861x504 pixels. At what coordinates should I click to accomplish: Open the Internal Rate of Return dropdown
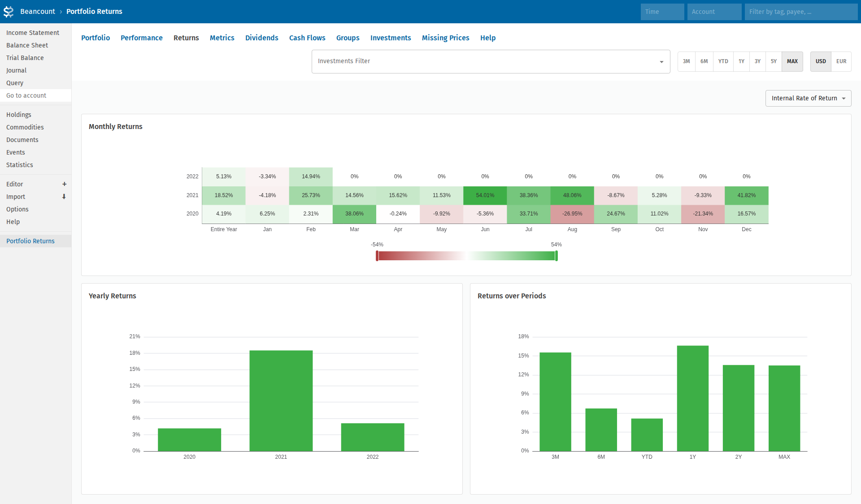(808, 99)
